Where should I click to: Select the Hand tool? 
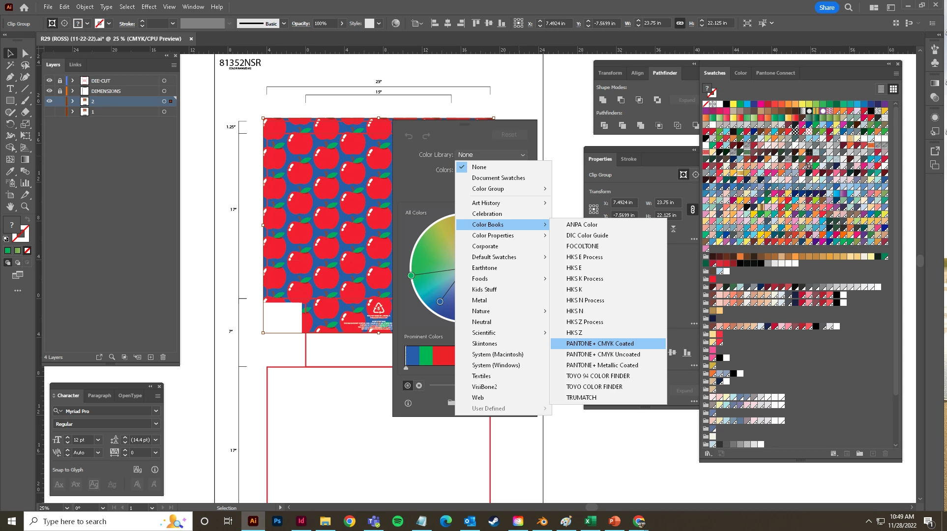tap(10, 206)
